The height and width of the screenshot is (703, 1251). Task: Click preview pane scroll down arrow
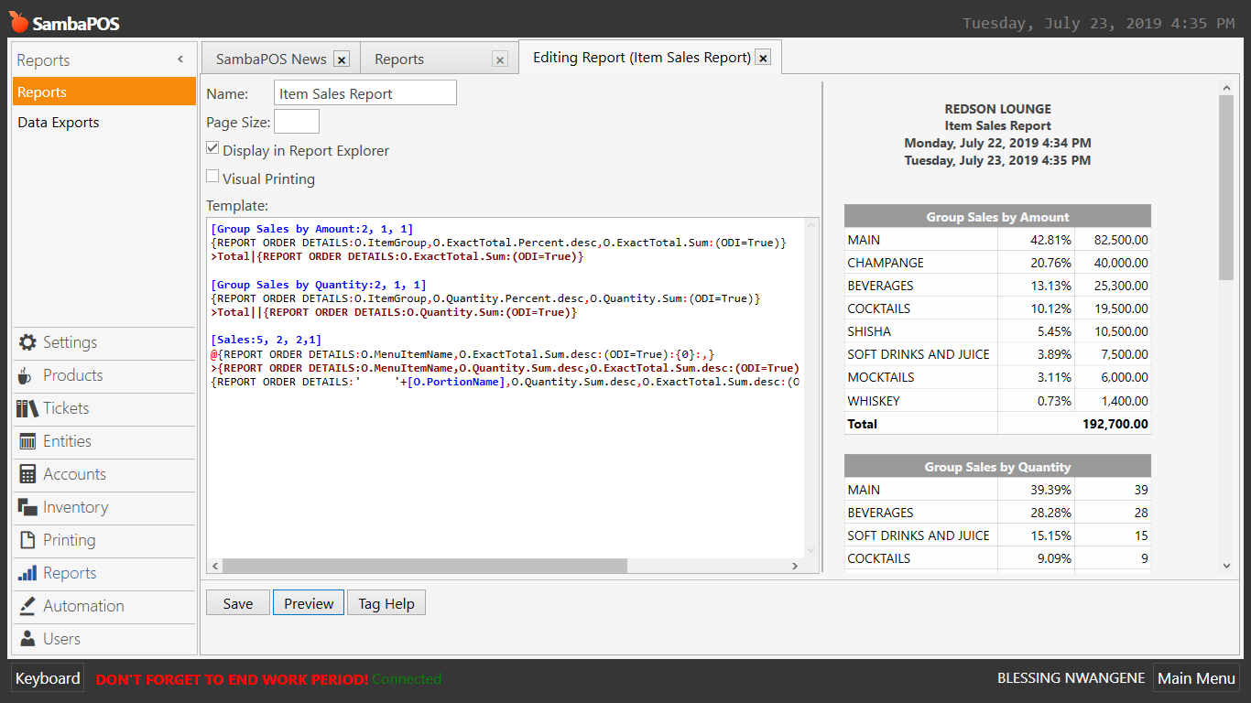point(1227,566)
